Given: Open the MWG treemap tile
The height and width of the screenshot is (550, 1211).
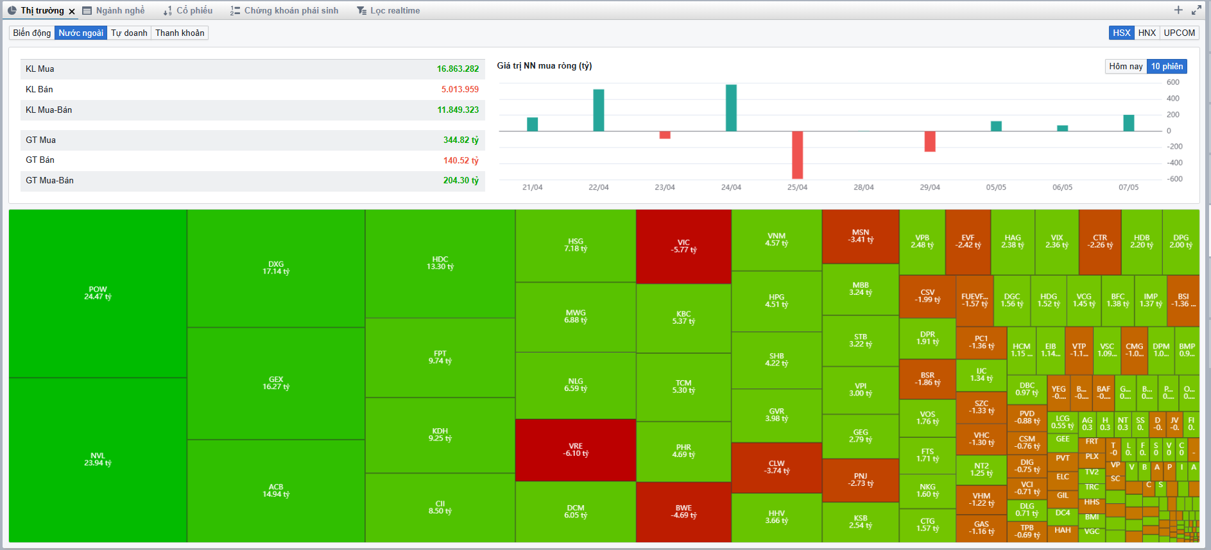Looking at the screenshot, I should tap(576, 317).
